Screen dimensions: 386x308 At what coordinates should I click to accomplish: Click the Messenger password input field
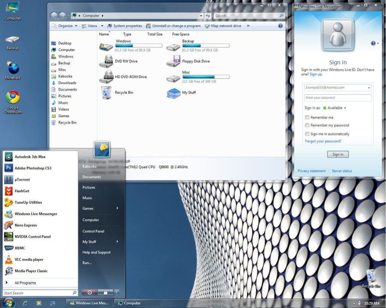pos(338,98)
